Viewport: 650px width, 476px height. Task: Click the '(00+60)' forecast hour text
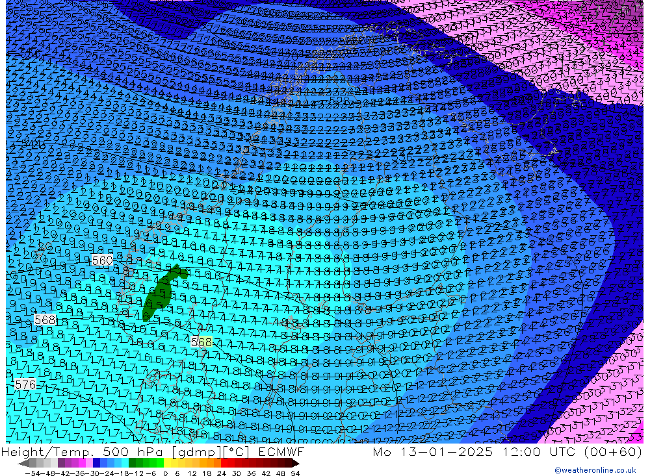point(613,451)
